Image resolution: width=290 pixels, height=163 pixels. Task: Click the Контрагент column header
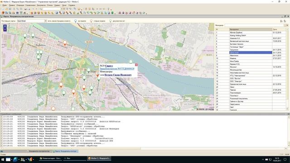(x=251, y=29)
